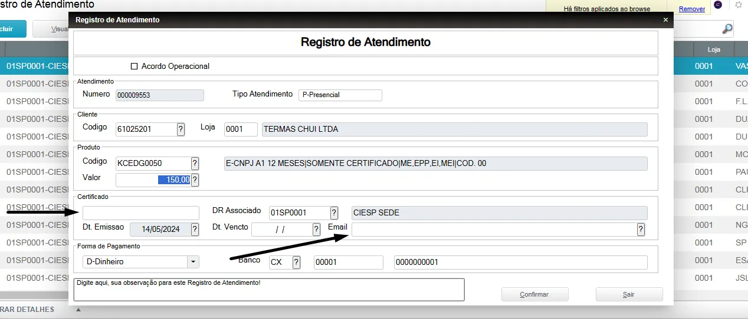
Task: Click lookup icon beside Email field
Action: click(641, 230)
